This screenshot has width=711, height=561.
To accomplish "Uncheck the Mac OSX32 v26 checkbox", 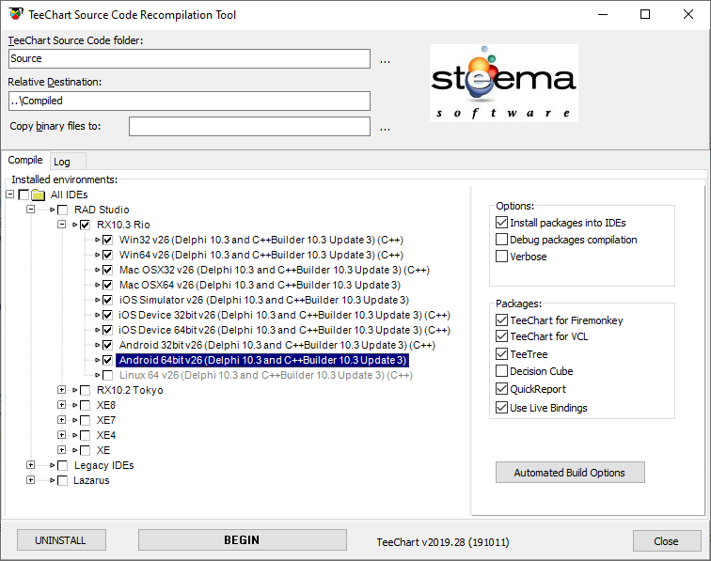I will tap(107, 270).
